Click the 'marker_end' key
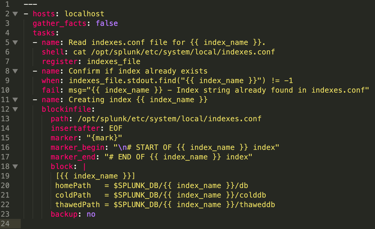 point(73,157)
